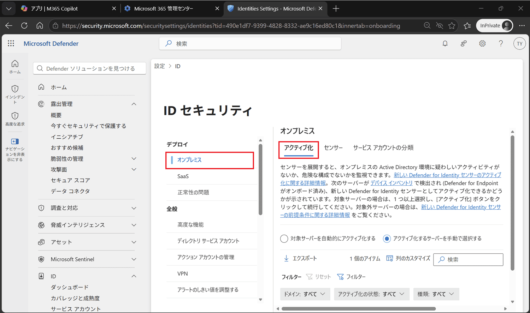
Task: Open Device inventory link
Action: click(391, 183)
